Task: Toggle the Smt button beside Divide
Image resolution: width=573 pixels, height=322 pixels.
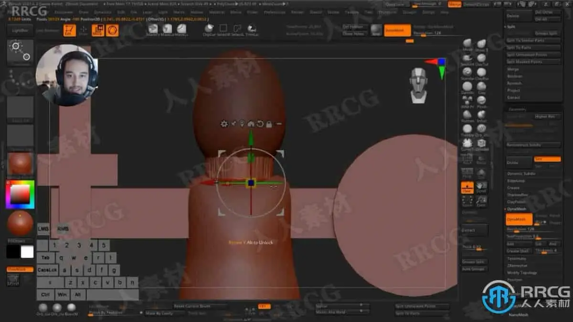Action: click(547, 159)
